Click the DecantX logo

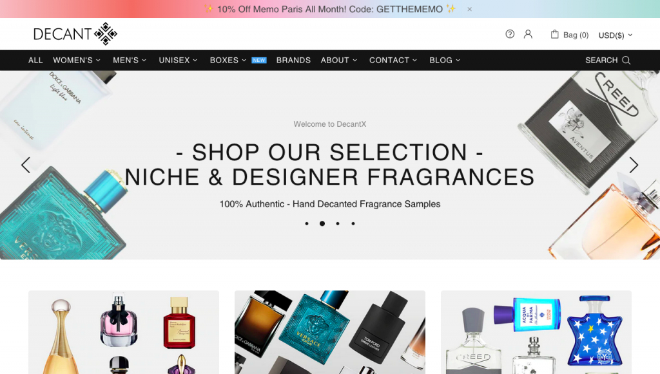pyautogui.click(x=75, y=33)
